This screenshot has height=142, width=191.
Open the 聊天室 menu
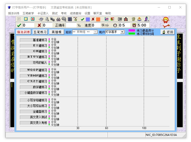98,13
